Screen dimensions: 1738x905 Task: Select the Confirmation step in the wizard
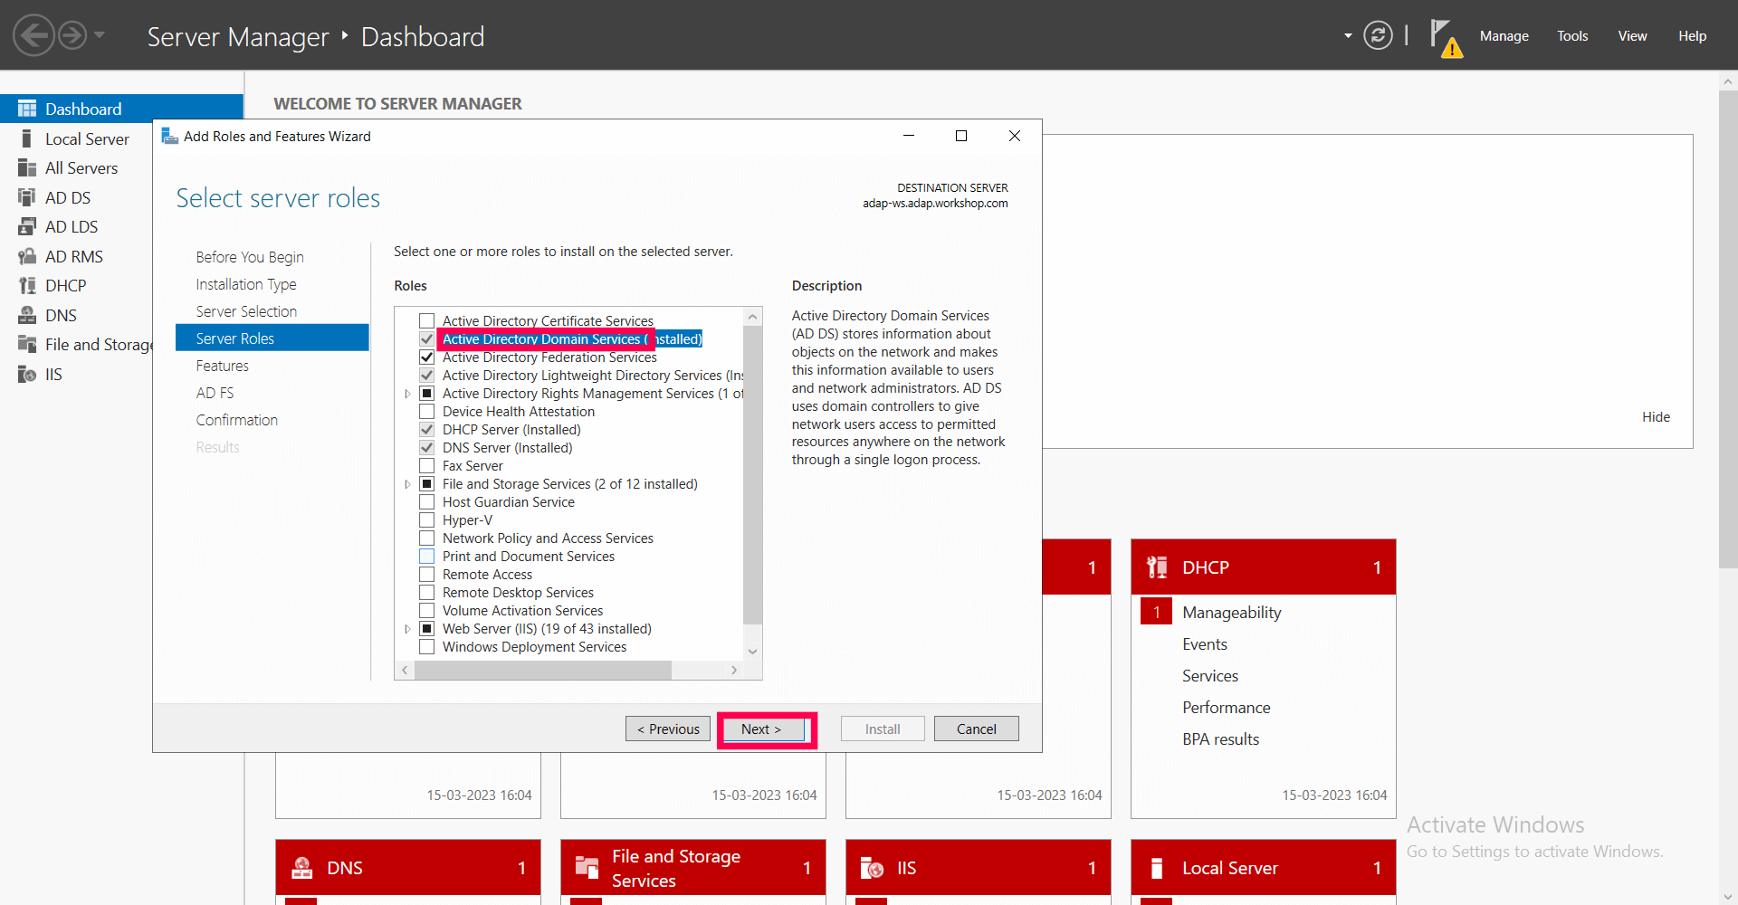click(x=236, y=419)
